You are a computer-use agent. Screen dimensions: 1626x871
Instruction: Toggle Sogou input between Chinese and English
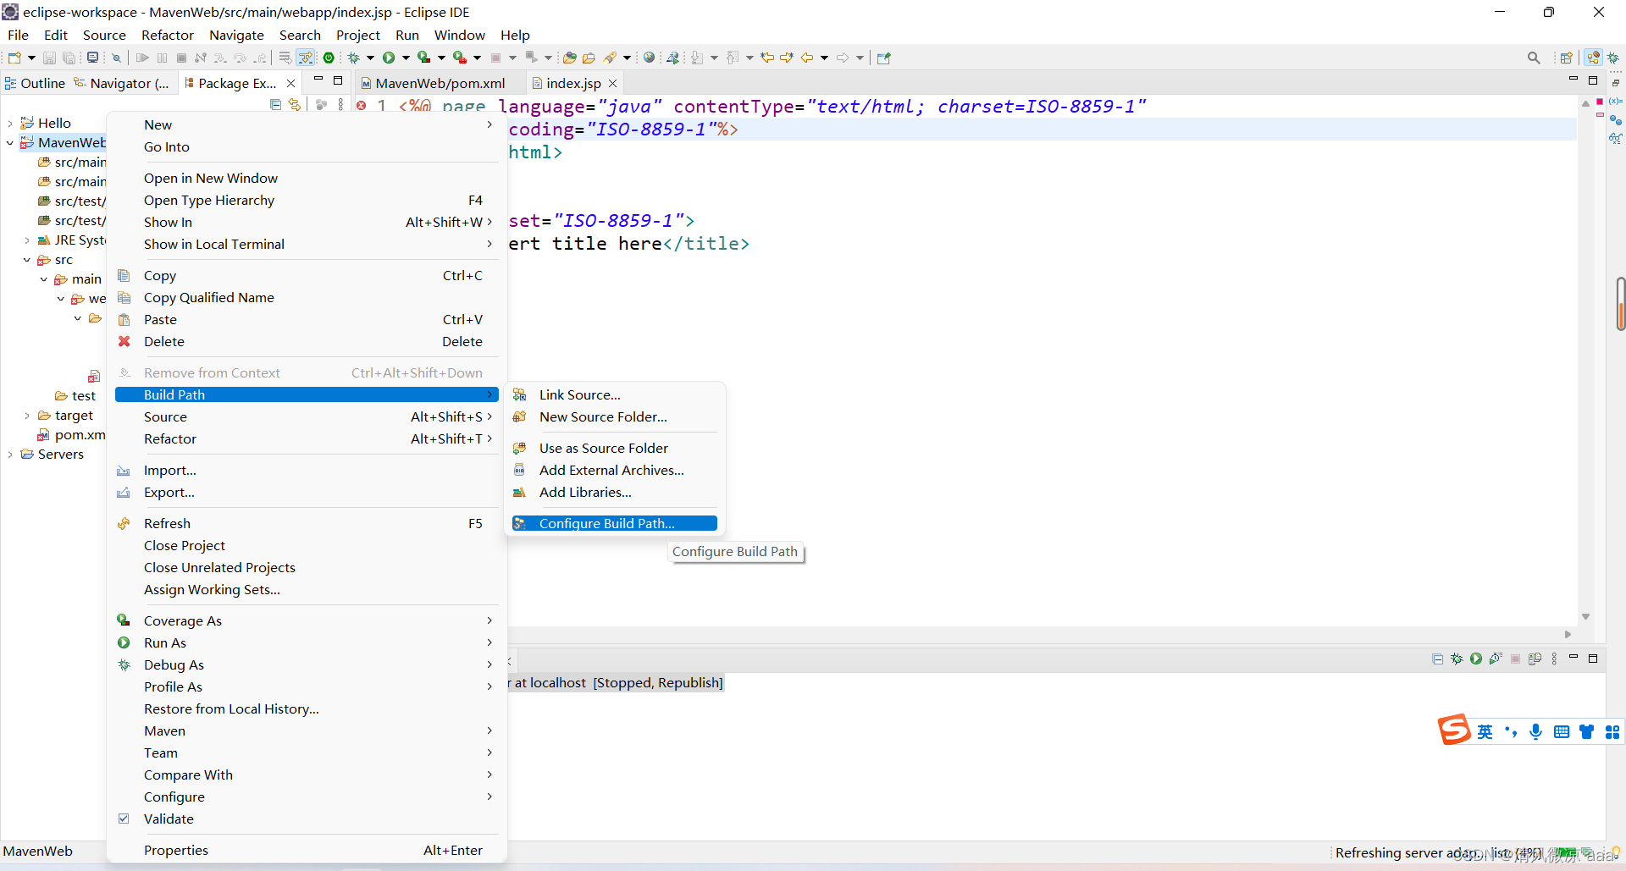(1486, 730)
